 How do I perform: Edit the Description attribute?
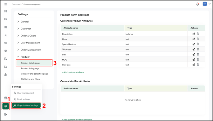[x=194, y=34]
